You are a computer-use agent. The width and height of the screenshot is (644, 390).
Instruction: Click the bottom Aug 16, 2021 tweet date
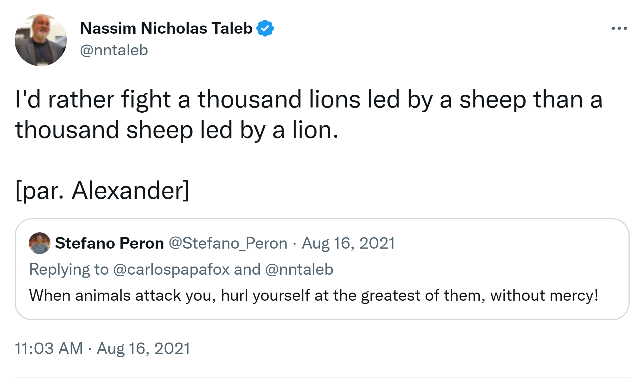tap(144, 348)
